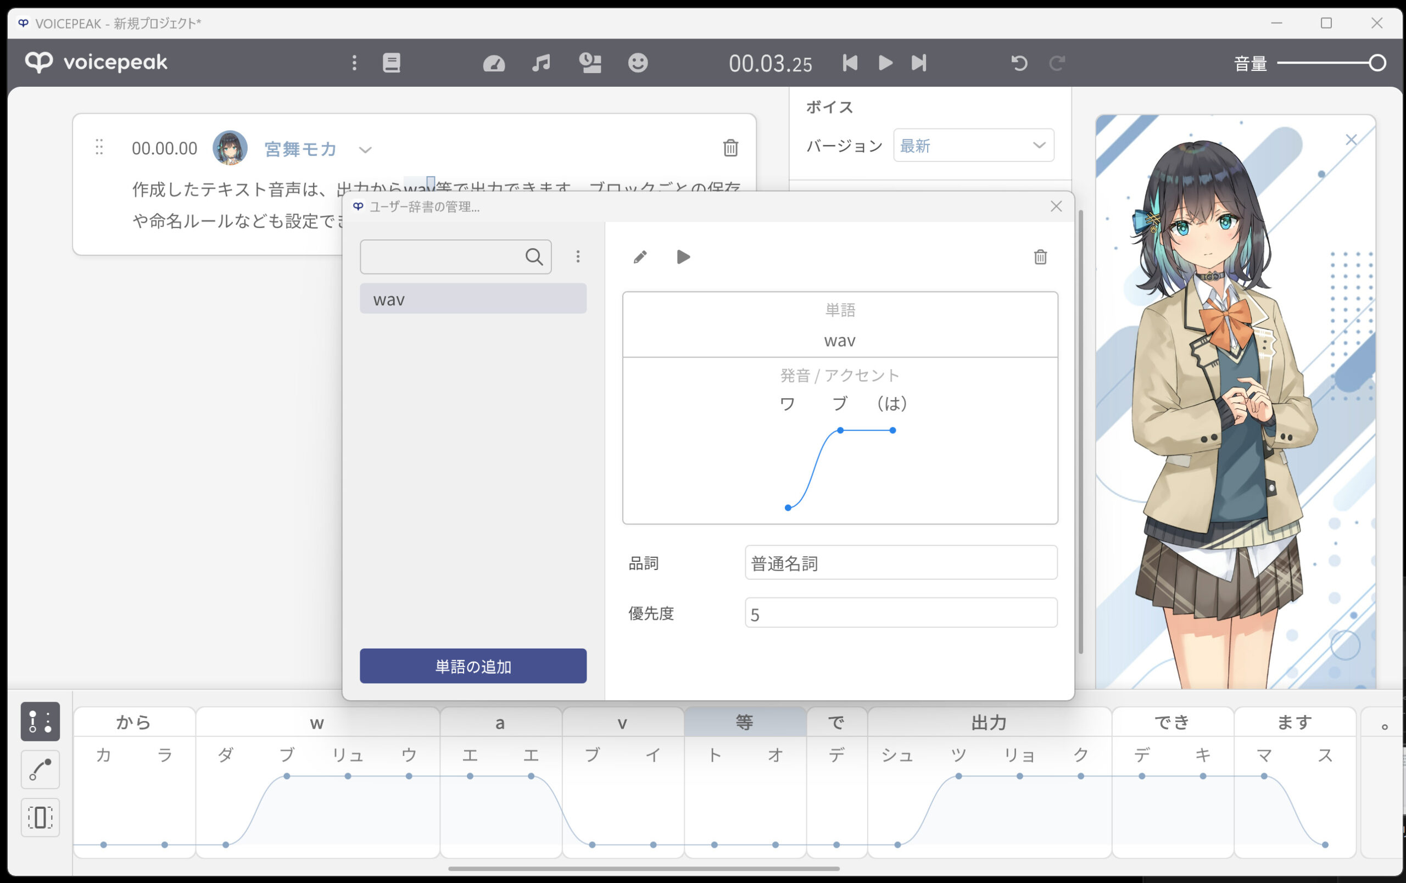Switch to the pitch curve editing mode
1406x883 pixels.
click(x=40, y=769)
